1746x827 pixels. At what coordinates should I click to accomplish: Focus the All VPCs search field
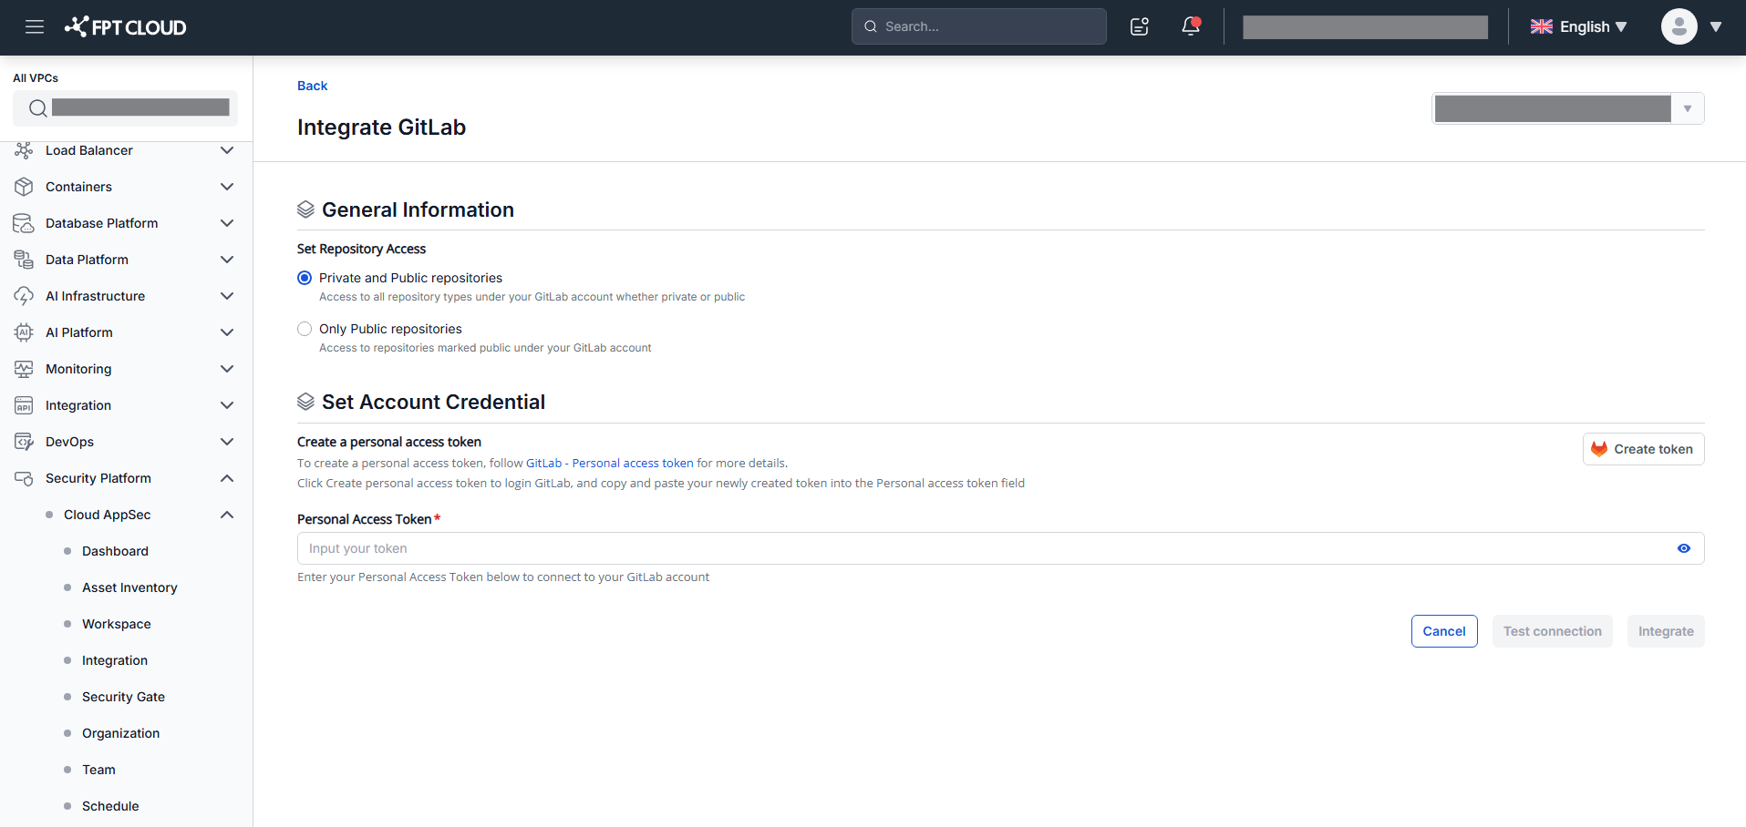[x=125, y=108]
